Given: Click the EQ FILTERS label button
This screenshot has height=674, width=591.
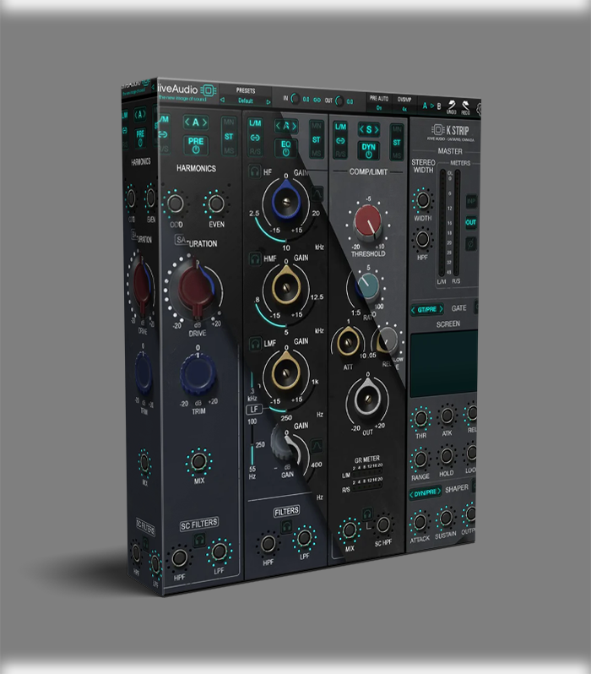Looking at the screenshot, I should pyautogui.click(x=287, y=511).
